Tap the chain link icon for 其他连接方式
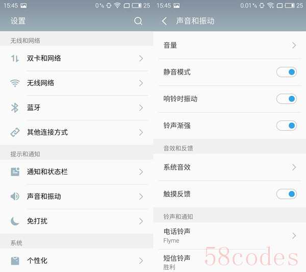This screenshot has height=272, width=306. (x=15, y=132)
